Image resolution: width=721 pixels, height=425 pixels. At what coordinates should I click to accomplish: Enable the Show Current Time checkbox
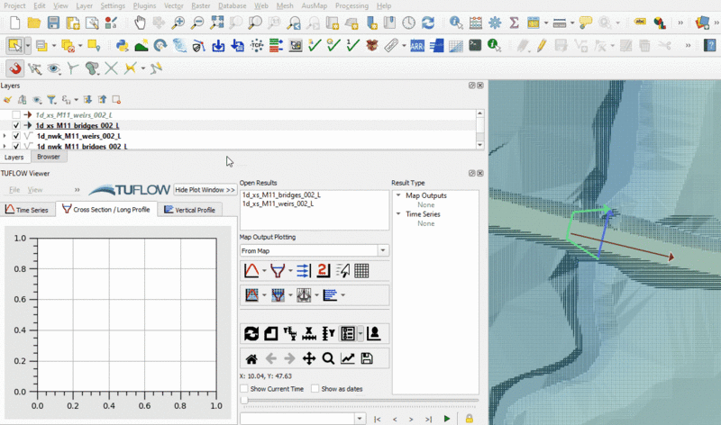coord(244,389)
